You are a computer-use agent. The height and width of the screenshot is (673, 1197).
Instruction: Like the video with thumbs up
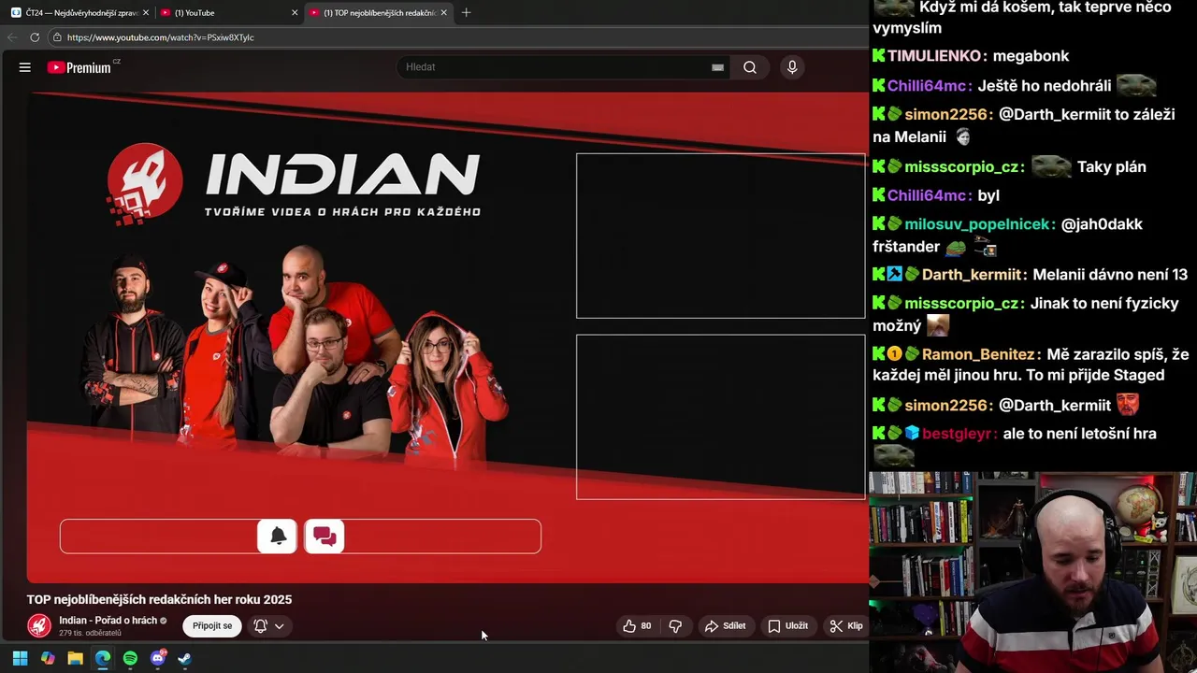pos(638,626)
